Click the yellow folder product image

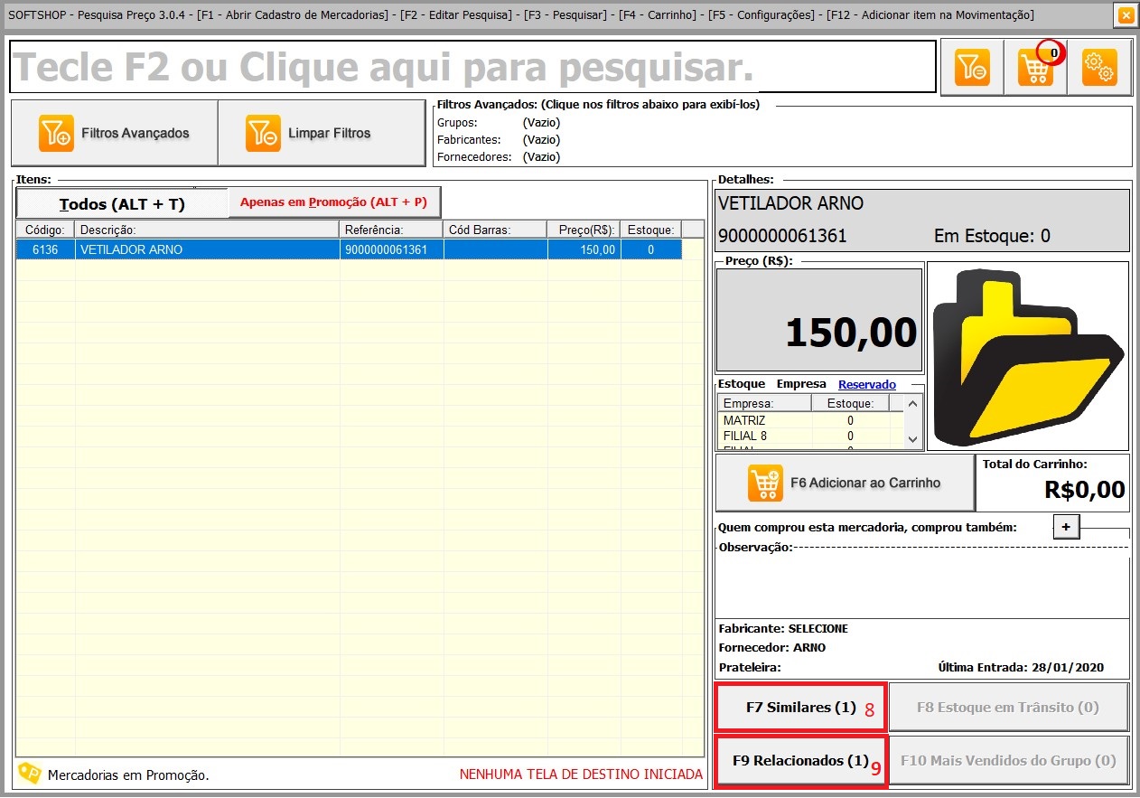[x=1028, y=356]
